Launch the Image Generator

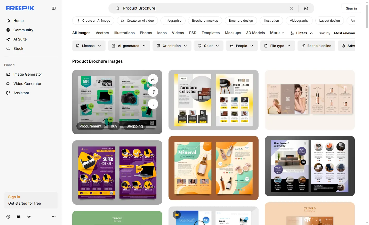coord(28,74)
